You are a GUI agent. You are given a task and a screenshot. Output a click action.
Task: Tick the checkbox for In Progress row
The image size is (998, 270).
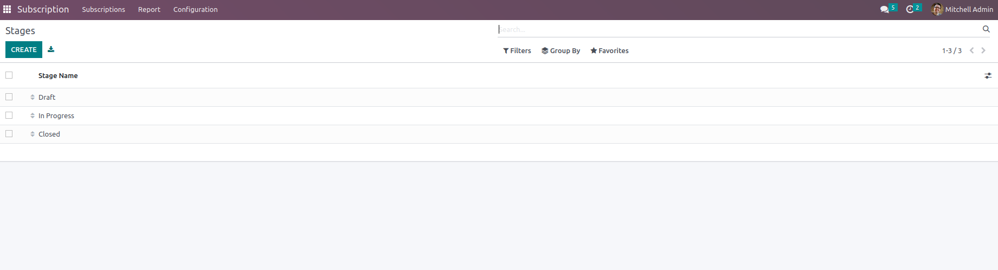click(x=9, y=115)
